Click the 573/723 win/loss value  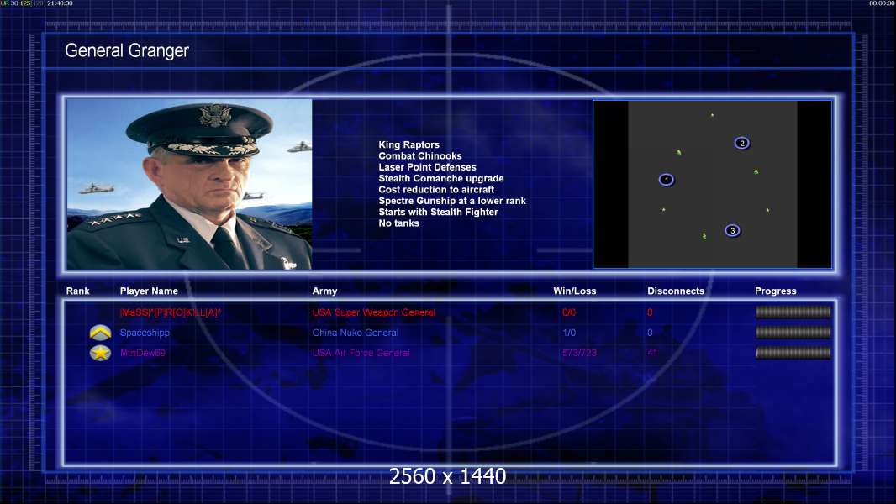coord(579,354)
